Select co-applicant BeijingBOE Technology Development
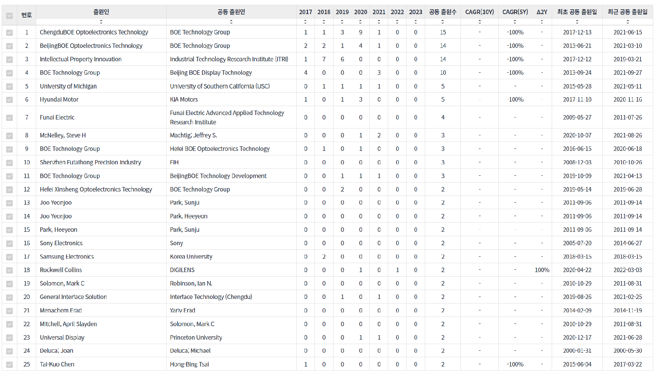656x372 pixels. (x=218, y=176)
